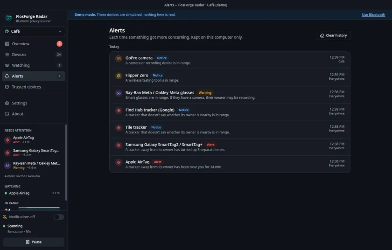Click the Today date heading
392x250 pixels.
click(114, 47)
